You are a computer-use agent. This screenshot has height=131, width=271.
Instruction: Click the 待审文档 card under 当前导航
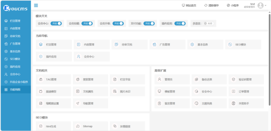click(x=130, y=44)
